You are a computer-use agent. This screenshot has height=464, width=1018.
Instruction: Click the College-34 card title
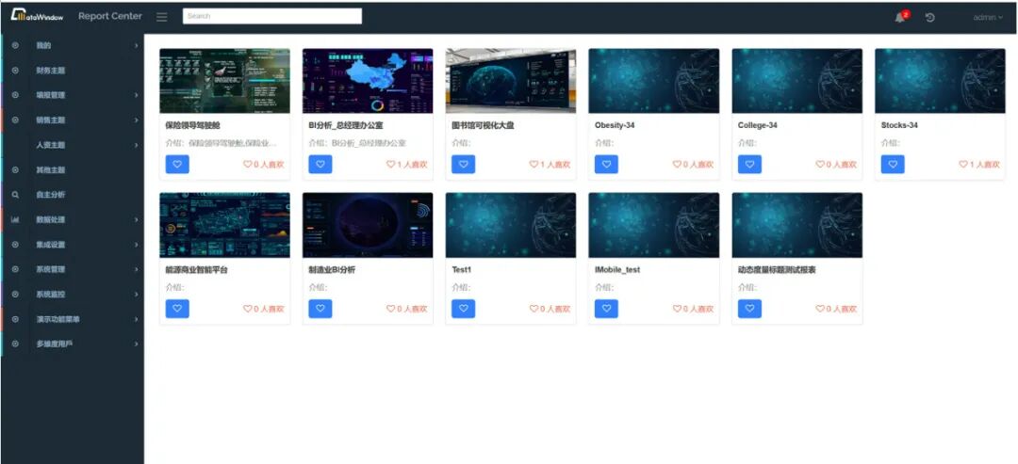(758, 125)
